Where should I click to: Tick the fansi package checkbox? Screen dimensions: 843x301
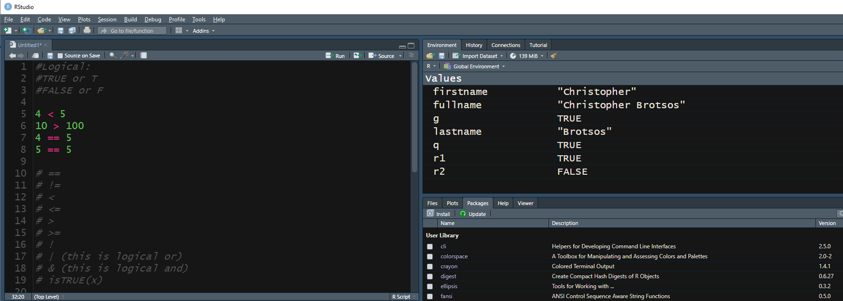(430, 296)
